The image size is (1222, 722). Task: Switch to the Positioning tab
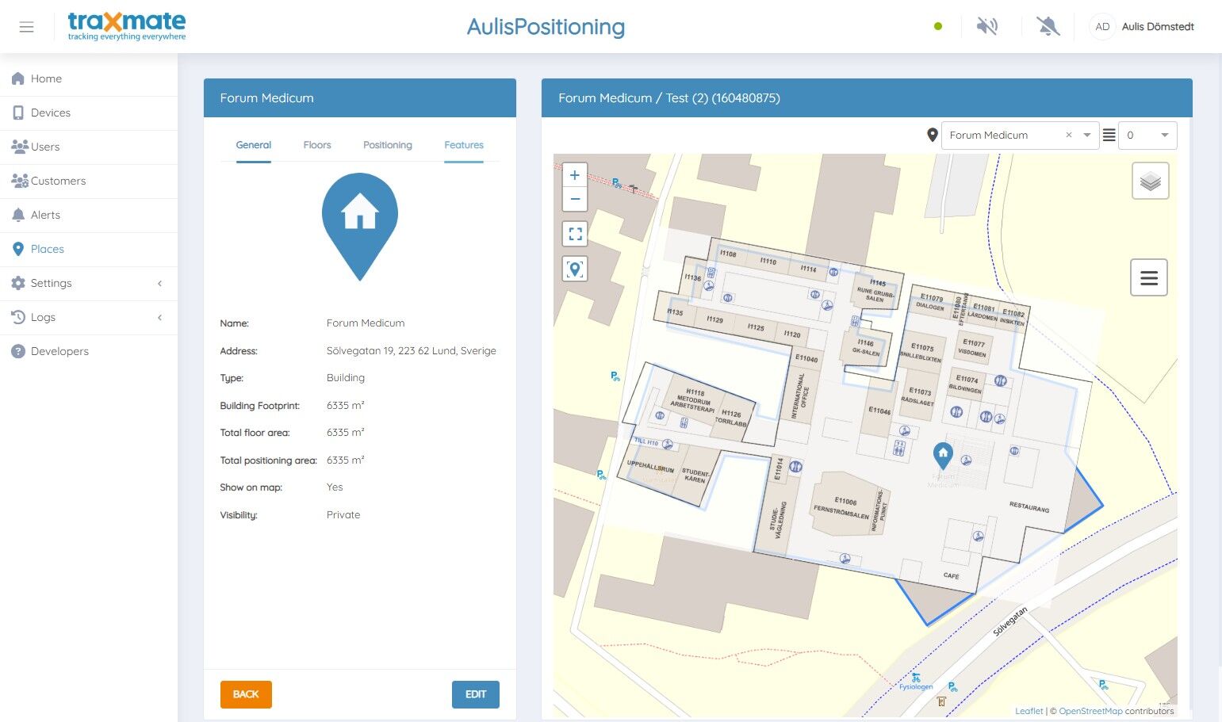point(388,145)
